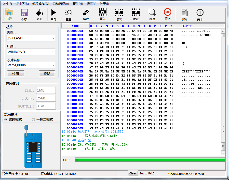Viewport: 229px width, 180px height.
Task: Click the CH1 green progress bar
Action: pos(150,160)
